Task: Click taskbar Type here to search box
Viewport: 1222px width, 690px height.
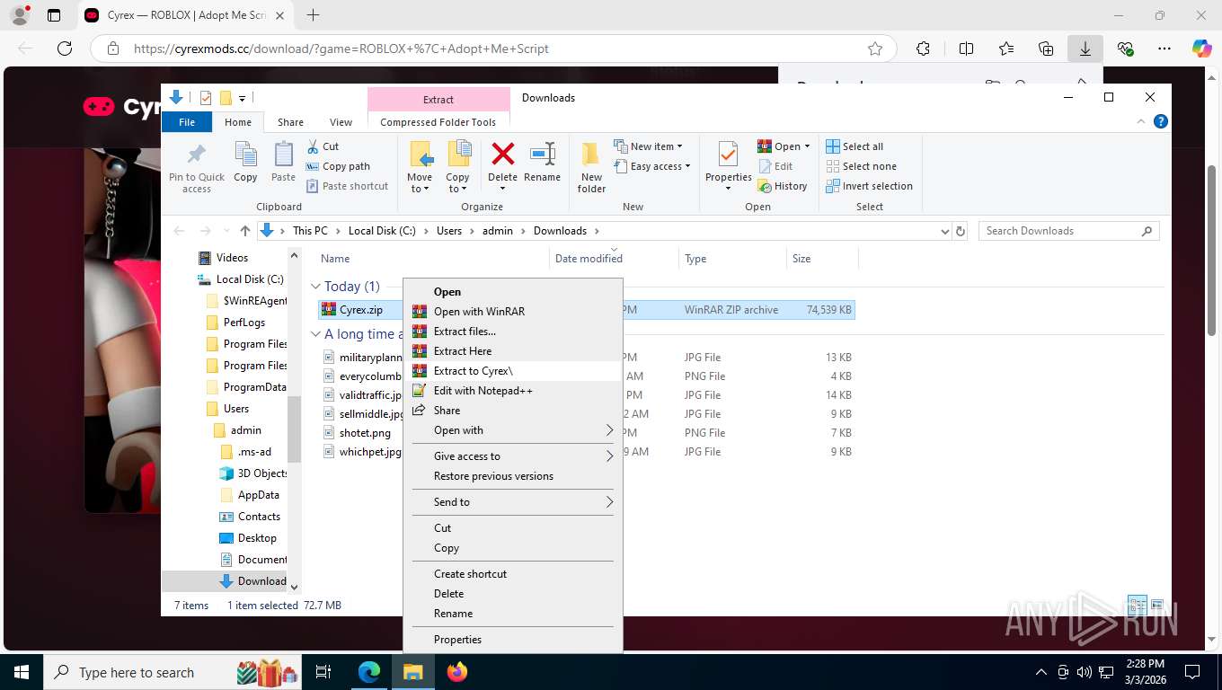Action: point(173,672)
